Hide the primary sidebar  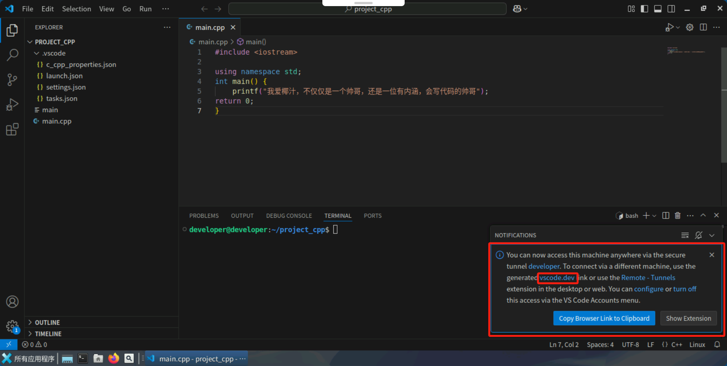[x=644, y=8]
